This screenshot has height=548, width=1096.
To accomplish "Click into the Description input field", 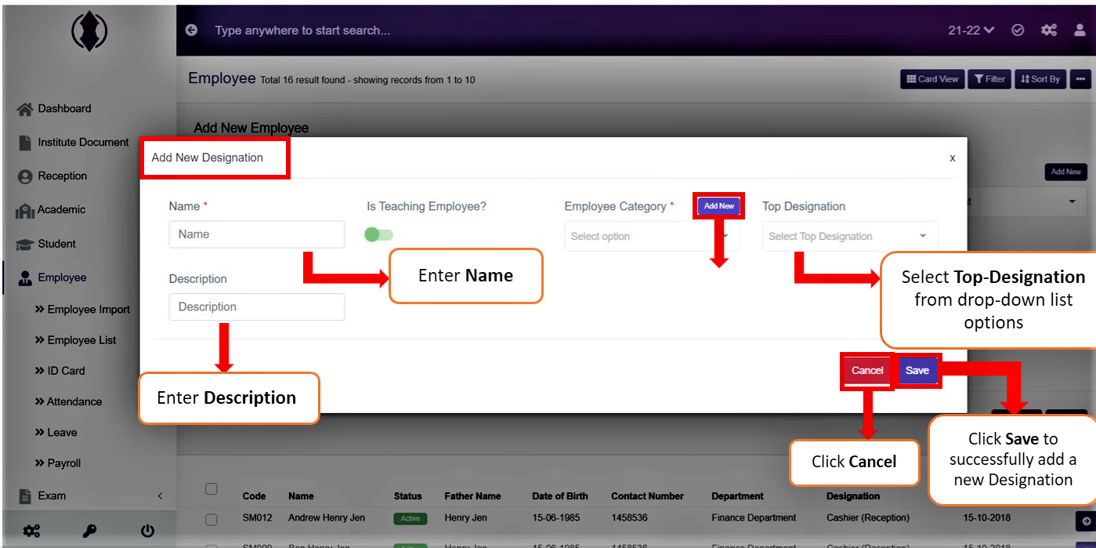I will click(x=257, y=307).
